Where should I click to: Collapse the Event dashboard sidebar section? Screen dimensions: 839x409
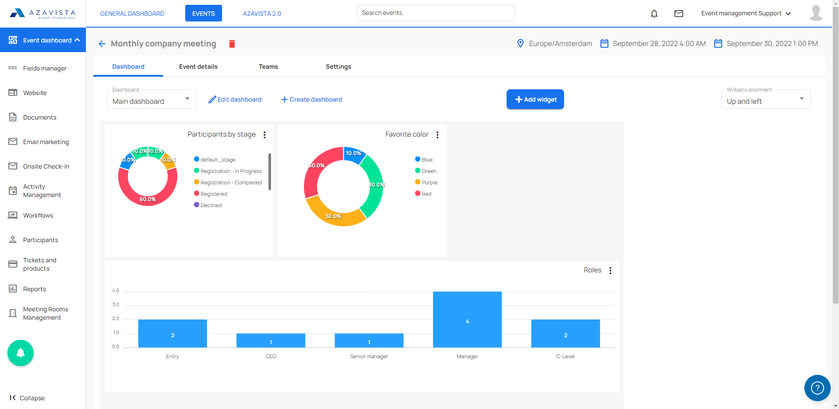point(43,40)
